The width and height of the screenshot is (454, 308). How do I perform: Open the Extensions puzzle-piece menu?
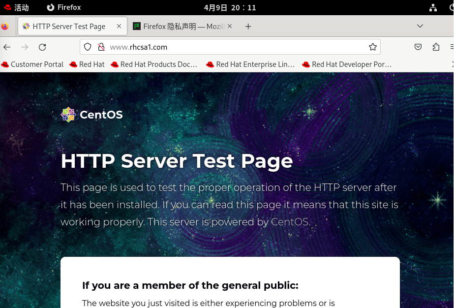coord(436,47)
